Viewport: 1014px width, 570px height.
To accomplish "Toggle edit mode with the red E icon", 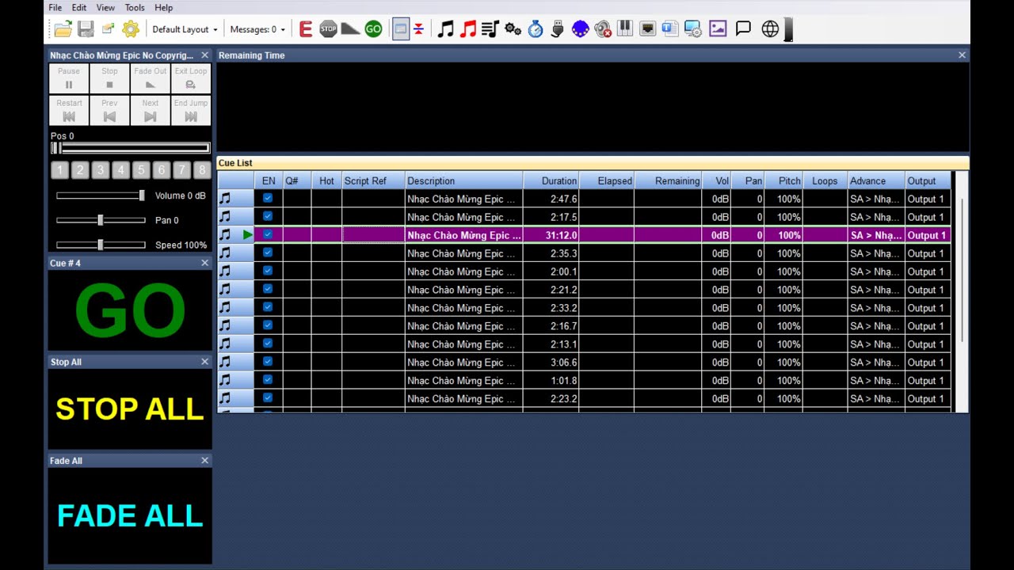I will [x=306, y=29].
